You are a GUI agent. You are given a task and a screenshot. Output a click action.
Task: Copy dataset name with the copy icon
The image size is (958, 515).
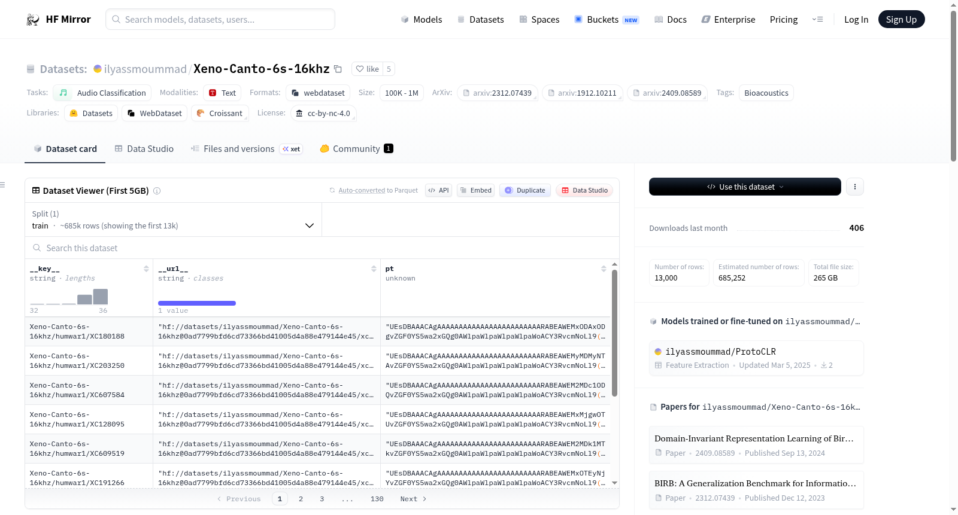pyautogui.click(x=338, y=69)
